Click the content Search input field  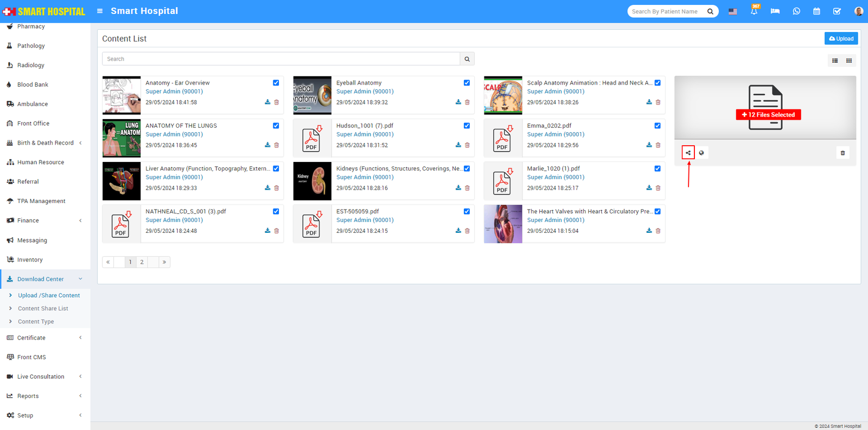tap(281, 59)
